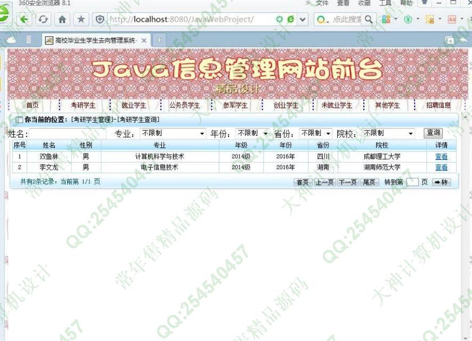Select the 高校毕业生学生去向管理系统 tab
The height and width of the screenshot is (341, 472).
coord(96,40)
